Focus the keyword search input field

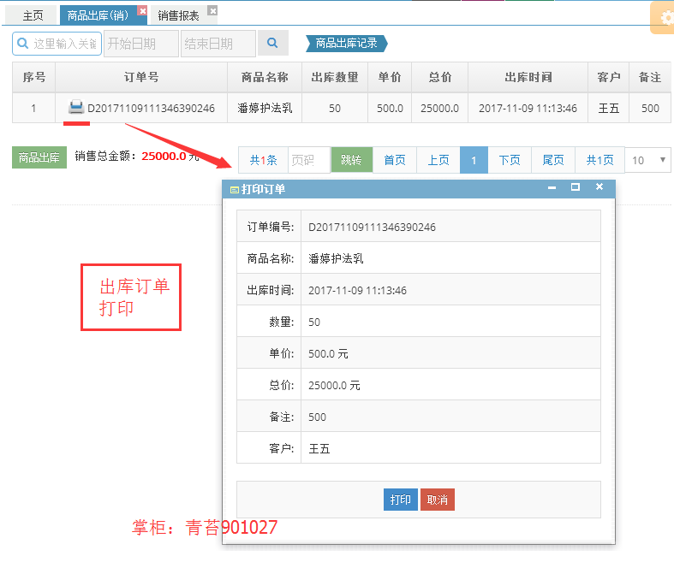(57, 44)
